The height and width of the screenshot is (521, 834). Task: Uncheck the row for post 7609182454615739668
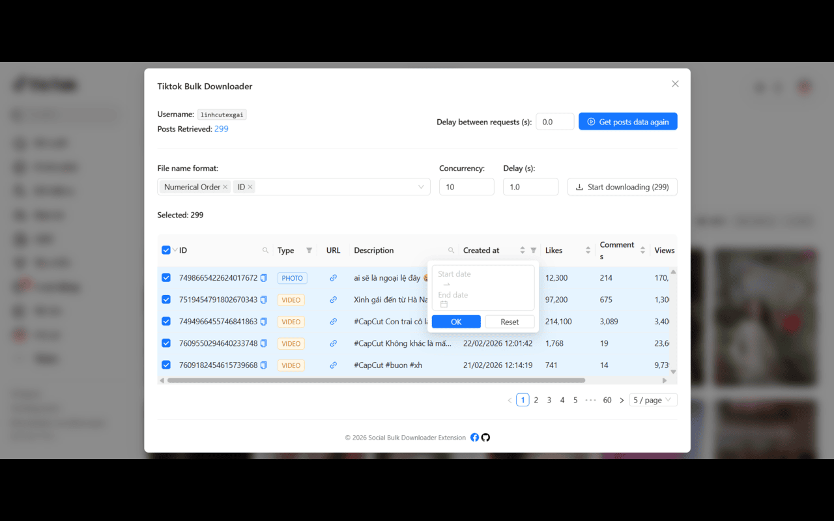click(x=166, y=365)
